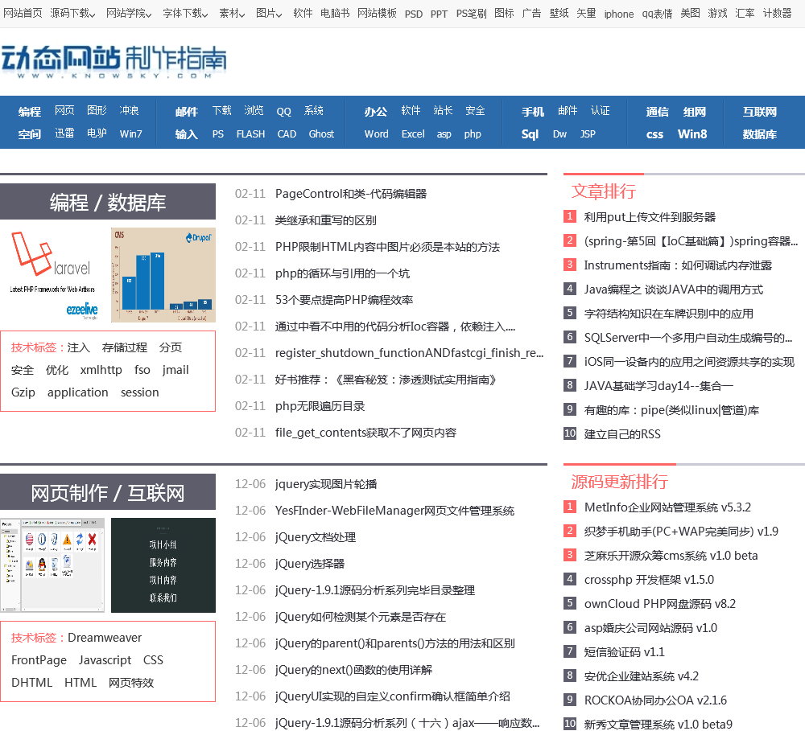
Task: Click the 网页特效 tech tag
Action: 131,683
